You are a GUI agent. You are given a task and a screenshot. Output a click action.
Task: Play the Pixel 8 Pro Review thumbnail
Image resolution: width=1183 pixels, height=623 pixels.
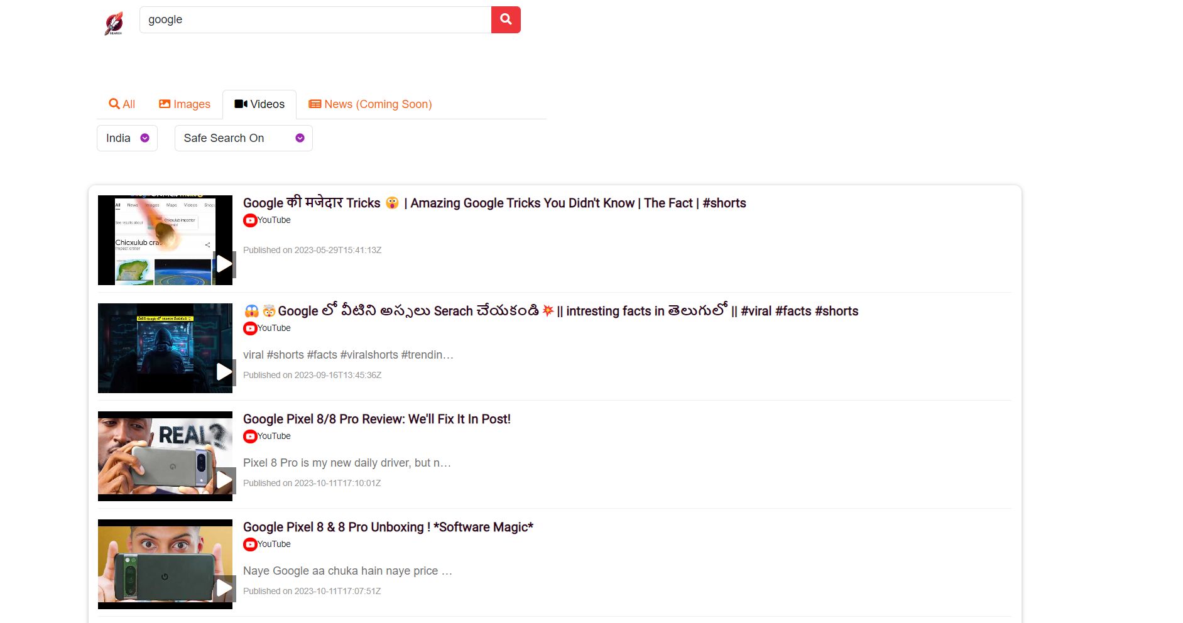[165, 456]
